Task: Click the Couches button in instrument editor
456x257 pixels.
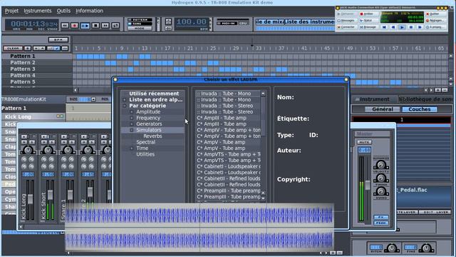Action: click(x=419, y=109)
